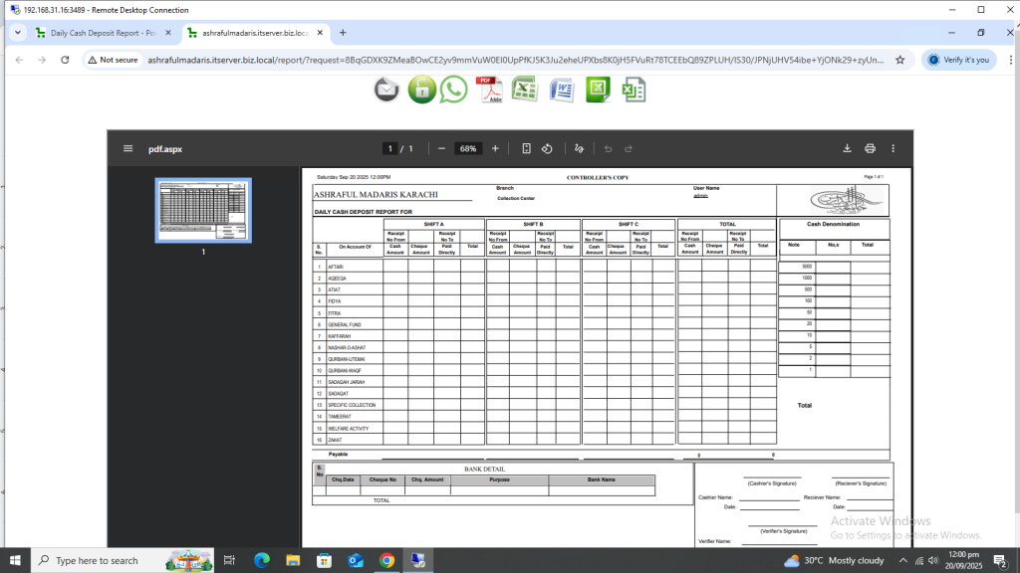Open a new browser tab

point(343,33)
